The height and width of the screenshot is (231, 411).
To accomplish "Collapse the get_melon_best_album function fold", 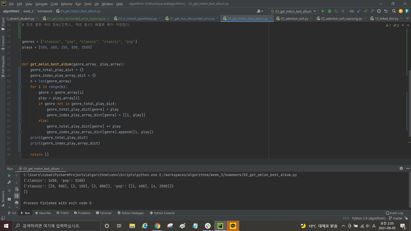I will [x=21, y=64].
